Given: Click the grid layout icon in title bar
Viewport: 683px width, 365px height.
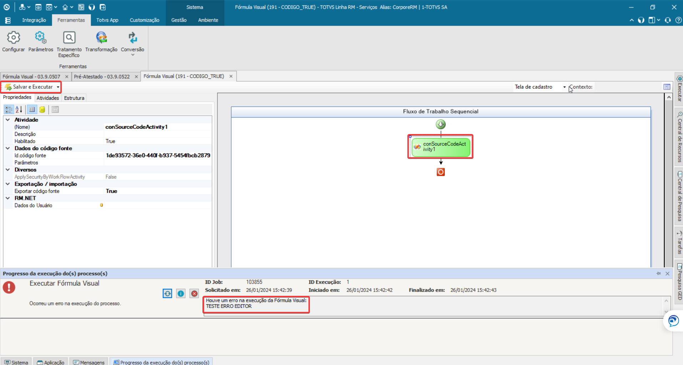Looking at the screenshot, I should tap(81, 7).
